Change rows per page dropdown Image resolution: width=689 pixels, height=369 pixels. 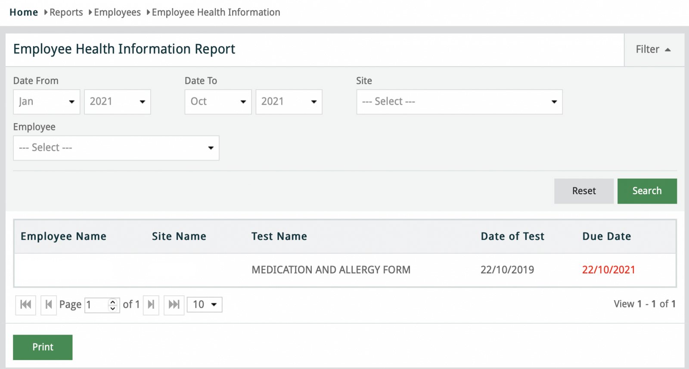point(205,305)
